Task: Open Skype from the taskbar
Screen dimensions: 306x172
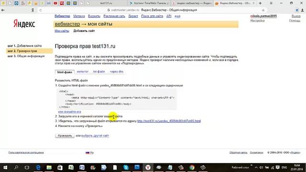Action: pyautogui.click(x=126, y=167)
